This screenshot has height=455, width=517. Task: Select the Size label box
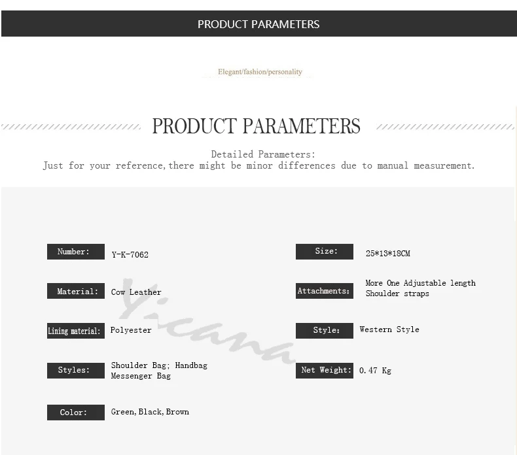[325, 252]
